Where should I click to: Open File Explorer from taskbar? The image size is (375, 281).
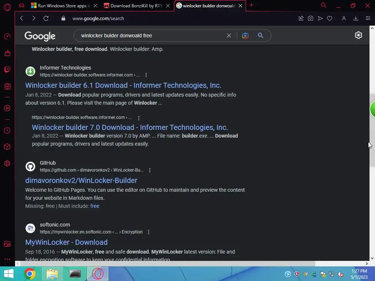click(52, 274)
